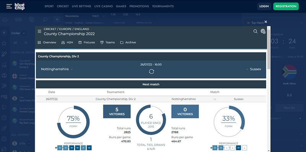Image resolution: width=306 pixels, height=152 pixels.
Task: Select cricket bat icon in left sidebar
Action: (4, 54)
